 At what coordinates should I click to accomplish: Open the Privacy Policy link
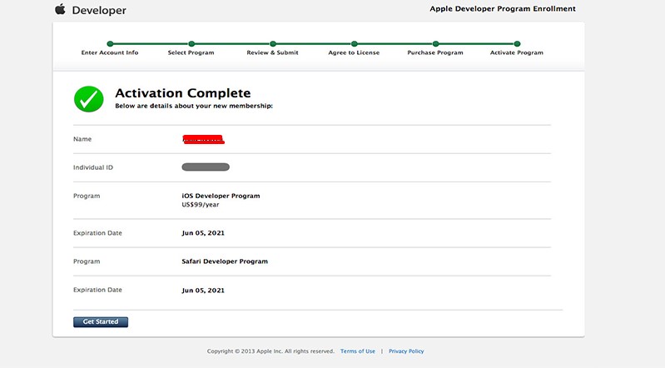[x=406, y=351]
